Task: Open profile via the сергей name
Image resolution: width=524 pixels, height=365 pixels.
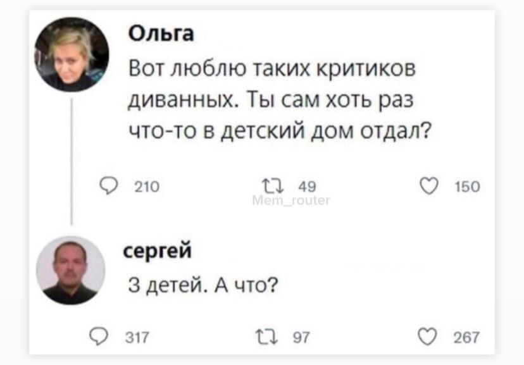Action: (158, 251)
